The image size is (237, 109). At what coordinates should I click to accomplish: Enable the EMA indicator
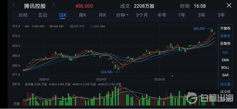click(x=225, y=60)
